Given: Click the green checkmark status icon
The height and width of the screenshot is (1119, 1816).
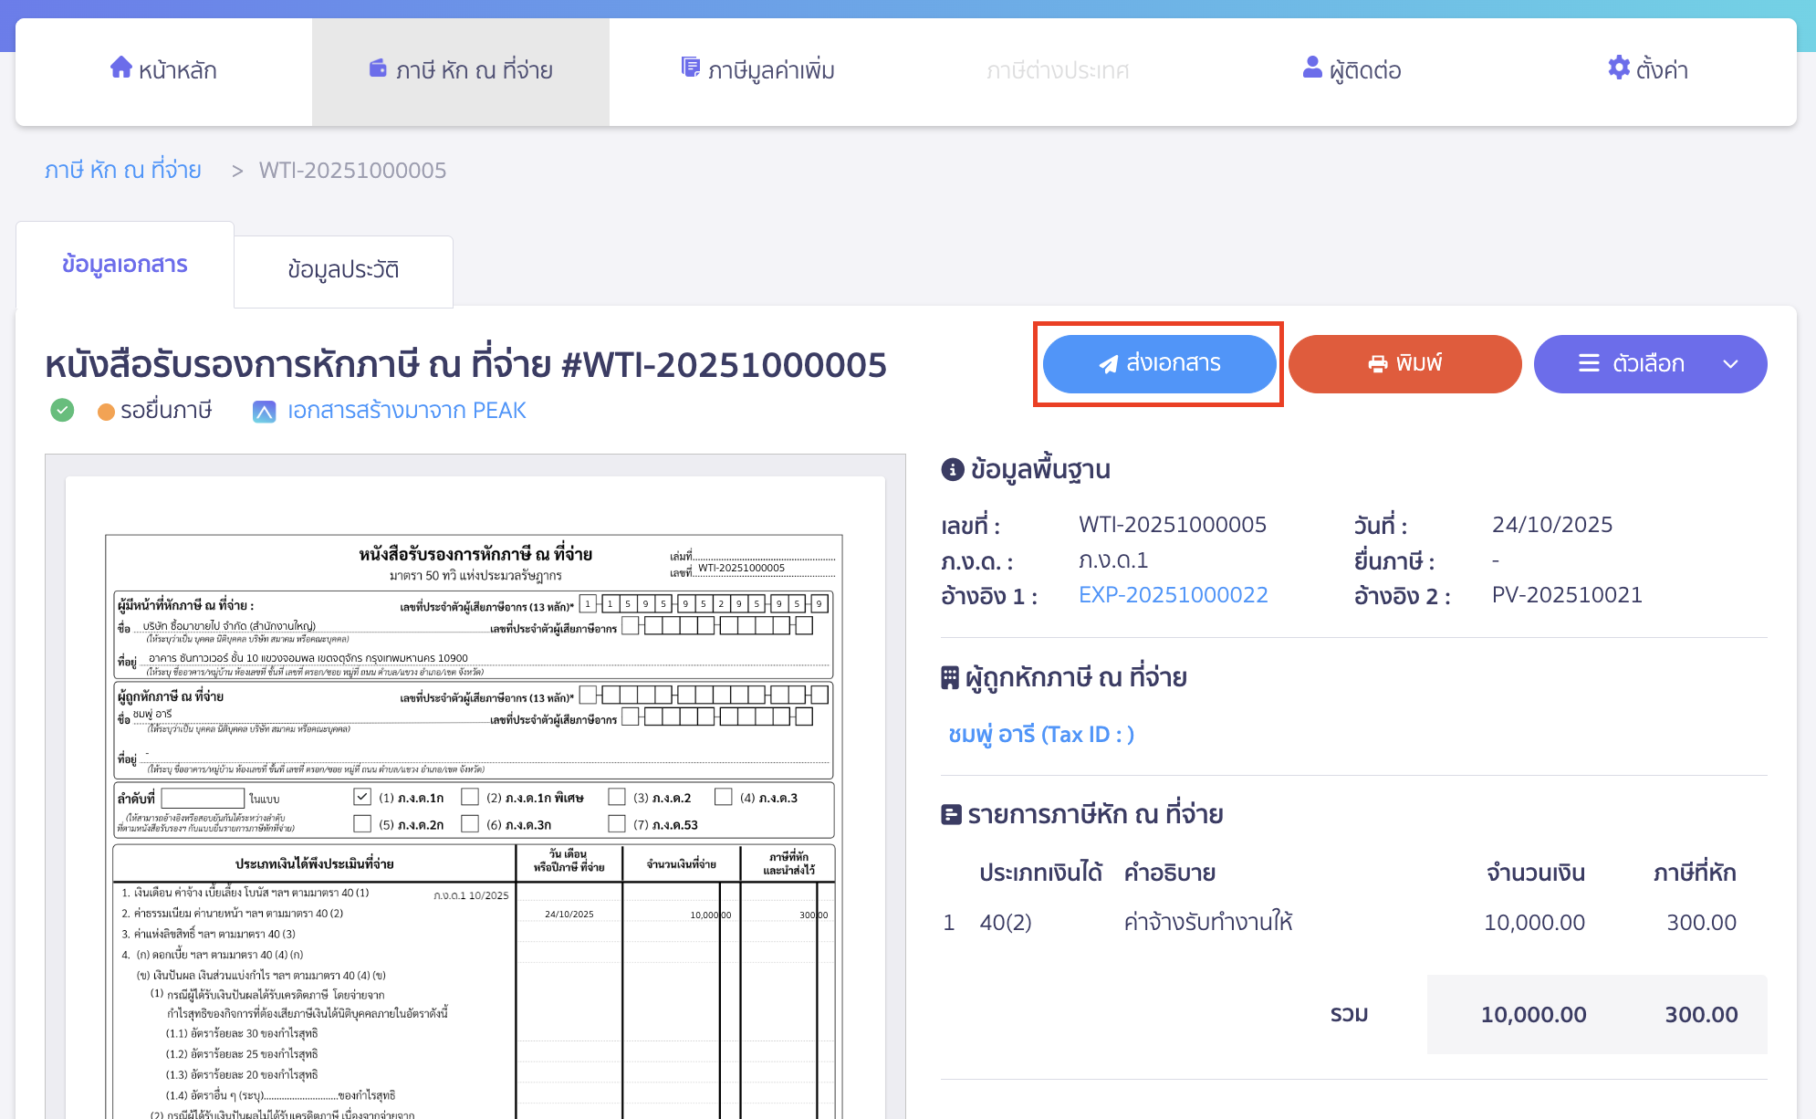Looking at the screenshot, I should [61, 411].
